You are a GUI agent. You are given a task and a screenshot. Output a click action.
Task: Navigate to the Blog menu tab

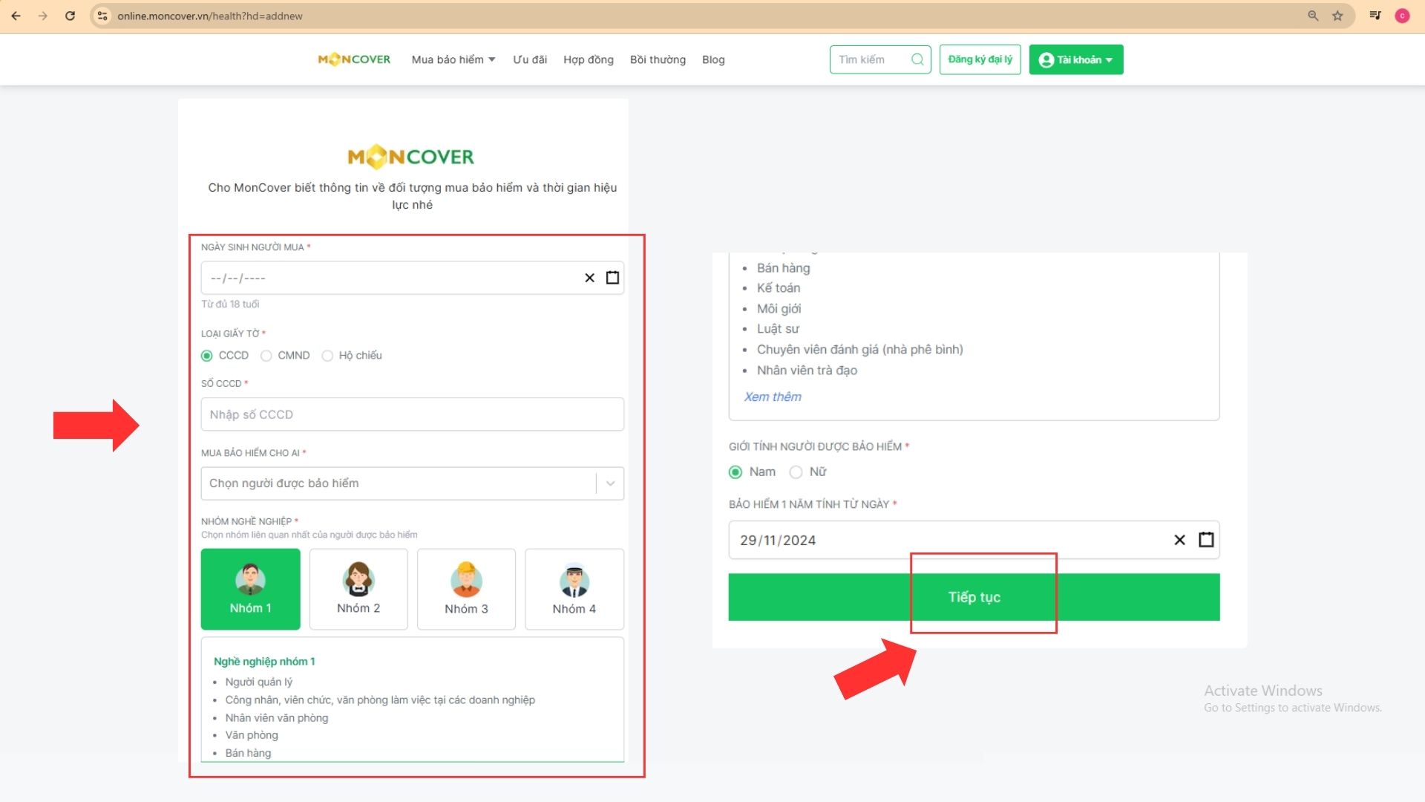click(712, 59)
